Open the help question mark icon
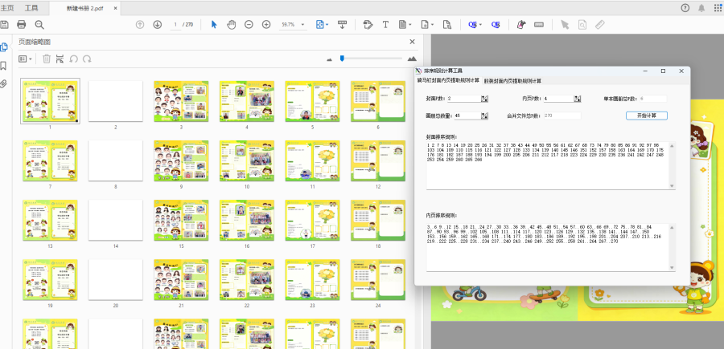The image size is (724, 349). pos(685,8)
